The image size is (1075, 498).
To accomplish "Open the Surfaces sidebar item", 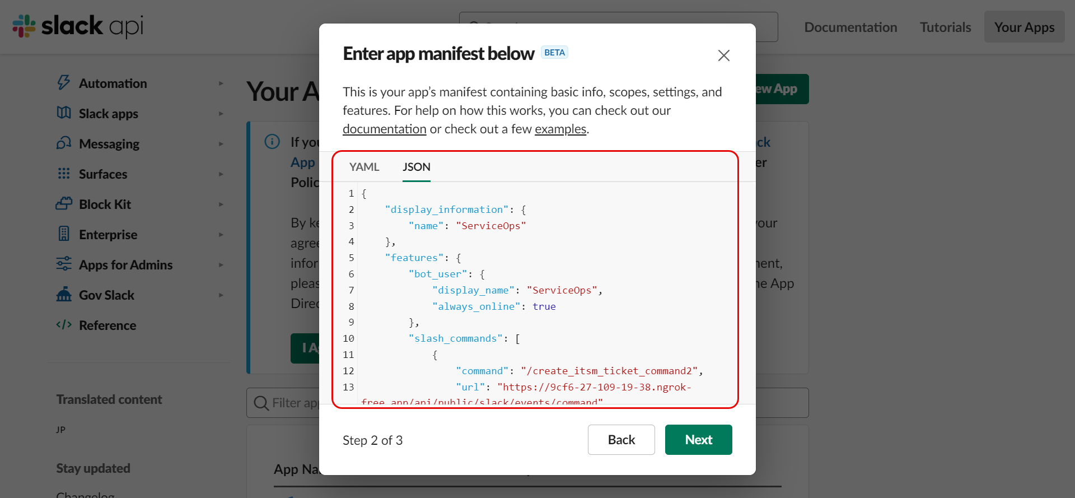I will pyautogui.click(x=103, y=174).
